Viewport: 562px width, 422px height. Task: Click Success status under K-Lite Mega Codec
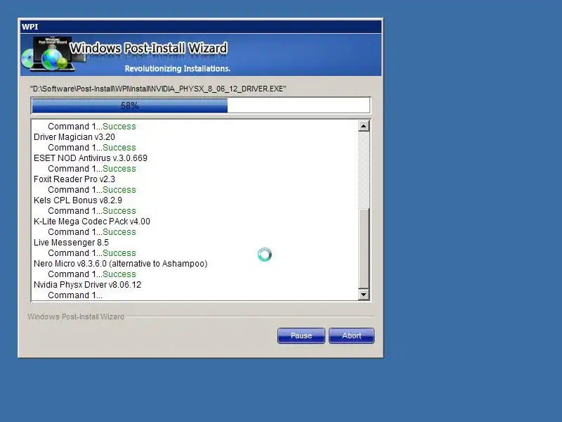pos(119,232)
